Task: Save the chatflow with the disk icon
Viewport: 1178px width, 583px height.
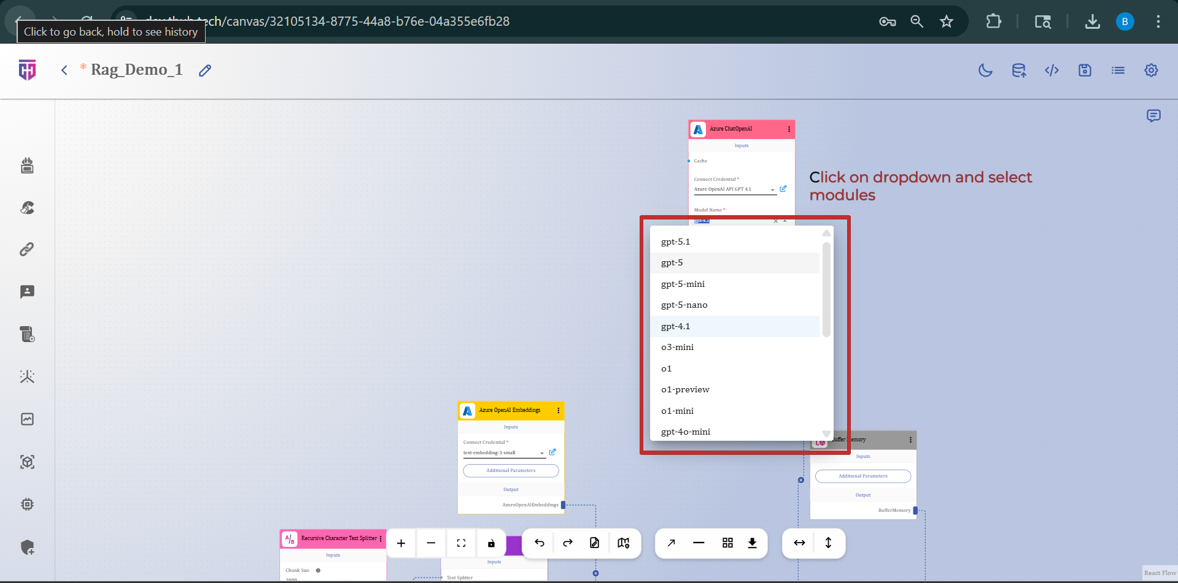Action: 1085,70
